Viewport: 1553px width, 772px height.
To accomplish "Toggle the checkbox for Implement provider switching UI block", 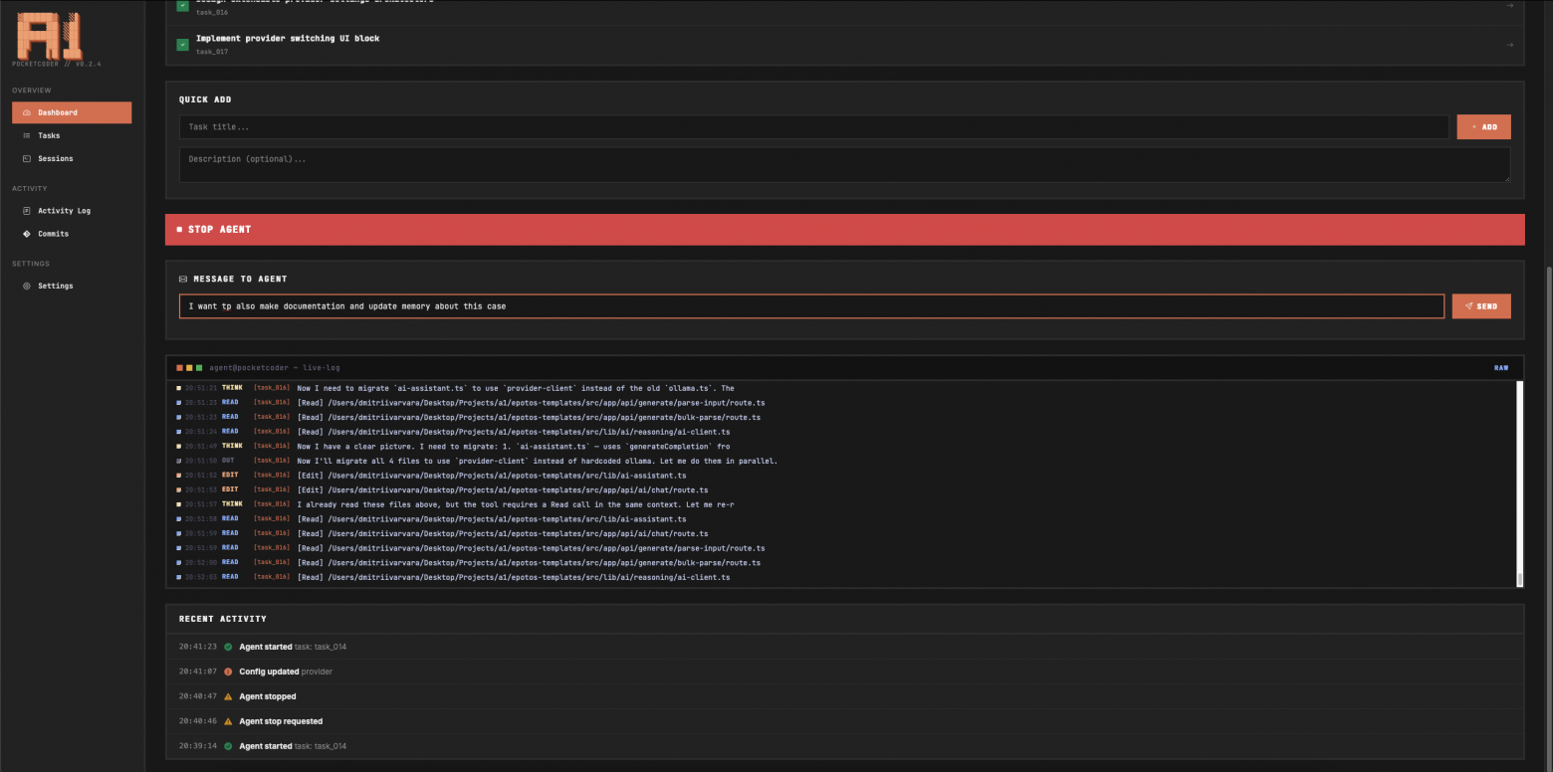I will point(183,44).
